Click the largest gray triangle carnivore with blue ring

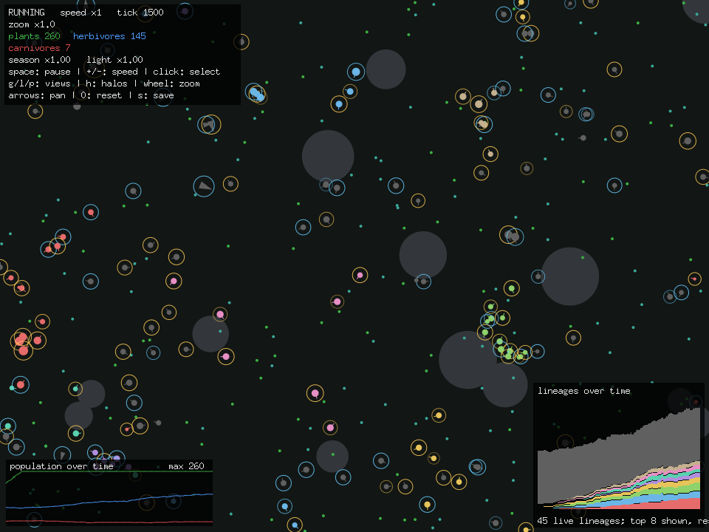click(204, 186)
